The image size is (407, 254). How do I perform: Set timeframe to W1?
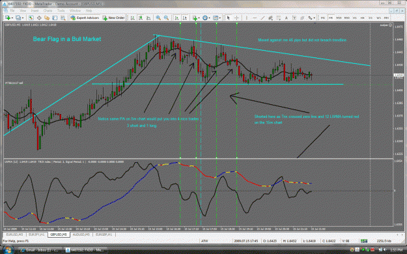pos(378,18)
